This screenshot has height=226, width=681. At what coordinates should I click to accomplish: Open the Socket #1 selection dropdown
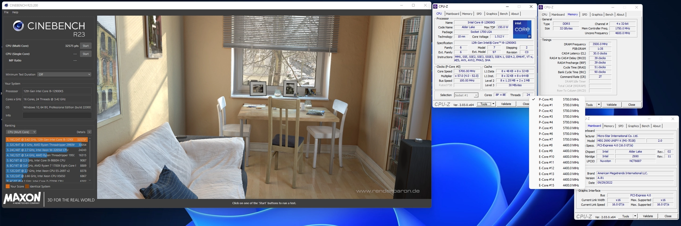pyautogui.click(x=466, y=95)
